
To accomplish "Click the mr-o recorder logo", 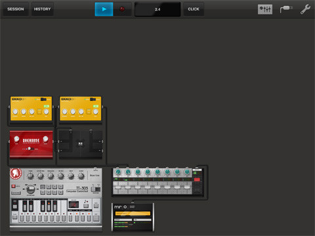I will [x=121, y=206].
